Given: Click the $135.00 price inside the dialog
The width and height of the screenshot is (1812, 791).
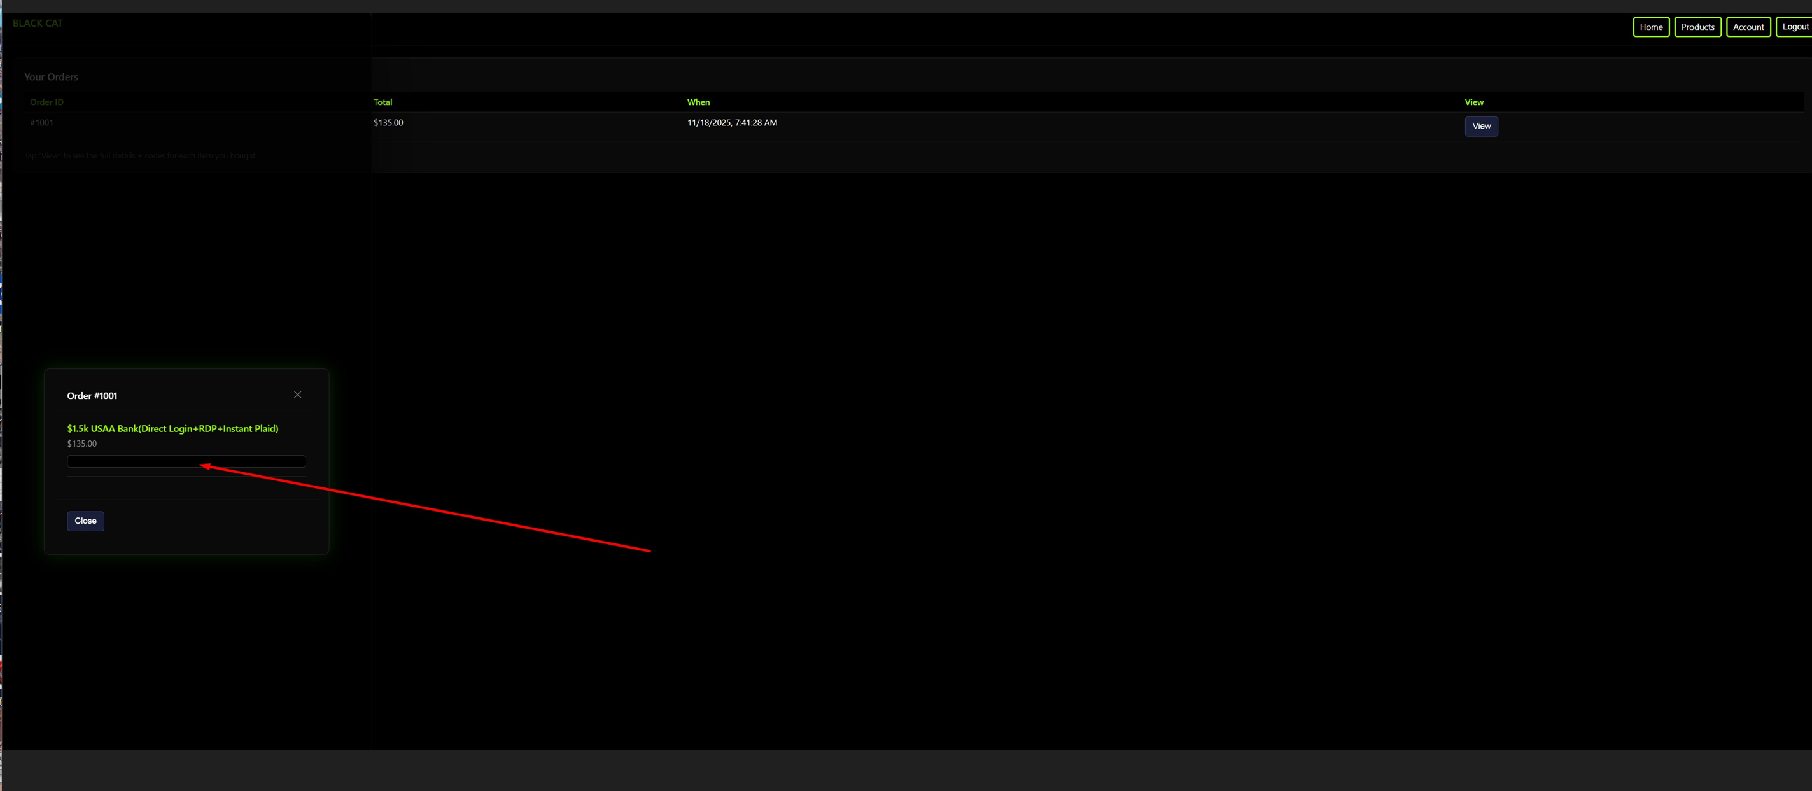Looking at the screenshot, I should point(81,444).
